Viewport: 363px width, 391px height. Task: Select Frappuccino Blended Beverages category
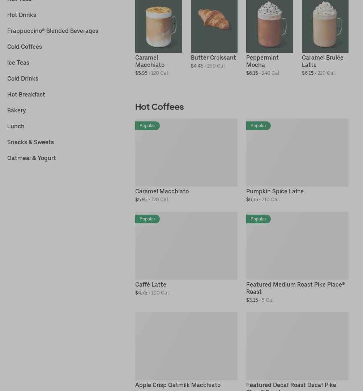pyautogui.click(x=53, y=31)
